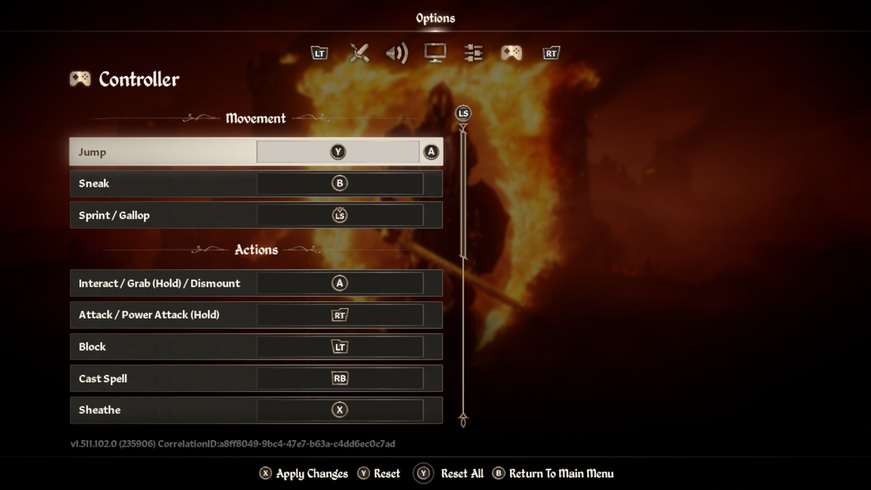
Task: Click the LS icon above the scrollbar
Action: pyautogui.click(x=463, y=113)
